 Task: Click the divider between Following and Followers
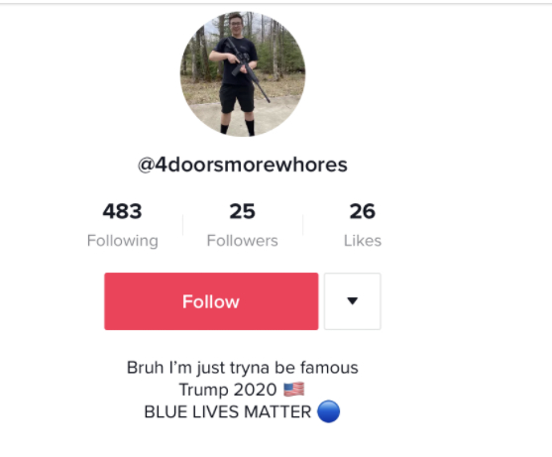click(x=182, y=225)
